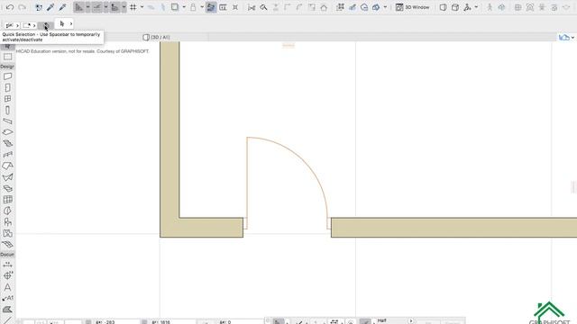Select the Roof tool
The image size is (577, 324).
7,166
